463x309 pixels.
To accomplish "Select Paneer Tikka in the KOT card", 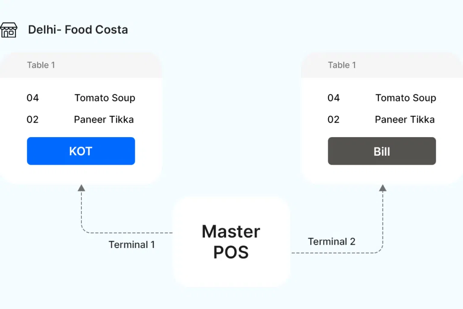I will (x=104, y=119).
